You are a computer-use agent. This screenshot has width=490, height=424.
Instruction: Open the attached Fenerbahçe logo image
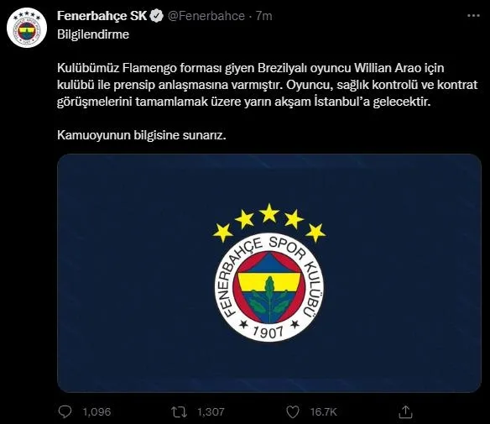[269, 273]
